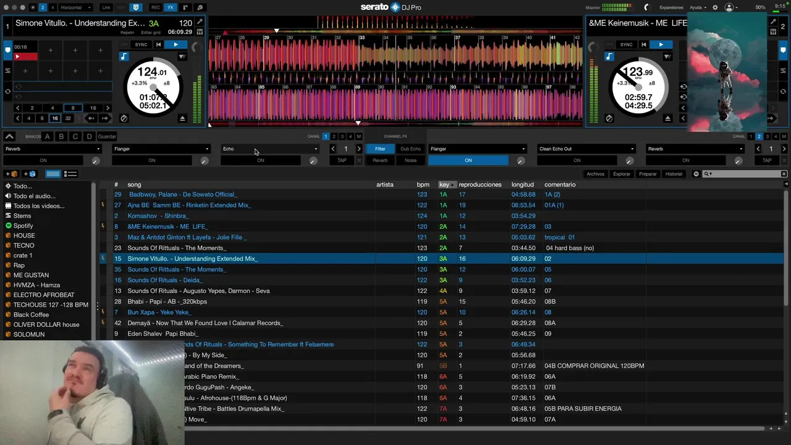Image resolution: width=791 pixels, height=445 pixels.
Task: Turn ON the Clean Echo Out effect
Action: pyautogui.click(x=577, y=161)
